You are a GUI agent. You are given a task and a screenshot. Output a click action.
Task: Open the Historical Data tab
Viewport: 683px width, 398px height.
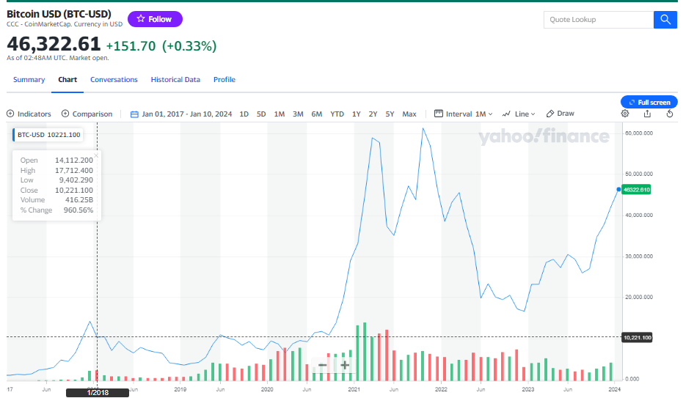(175, 80)
